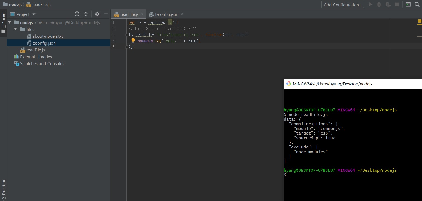This screenshot has width=422, height=201.
Task: Collapse the nodejs root folder arrow
Action: click(x=10, y=22)
